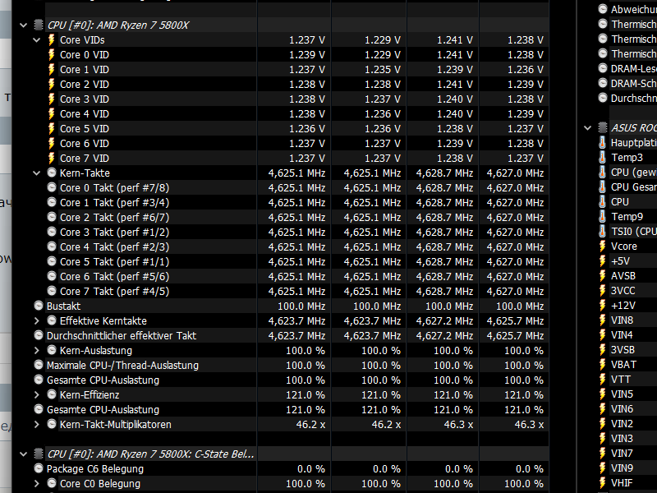Select the AVSB sensor row
657x493 pixels.
click(x=627, y=276)
